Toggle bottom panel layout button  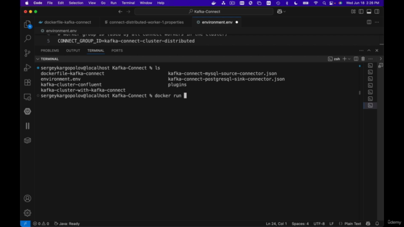(369, 11)
